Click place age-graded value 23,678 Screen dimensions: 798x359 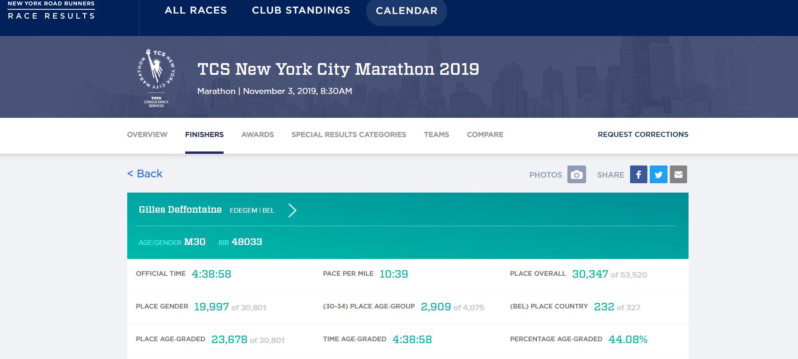click(229, 339)
